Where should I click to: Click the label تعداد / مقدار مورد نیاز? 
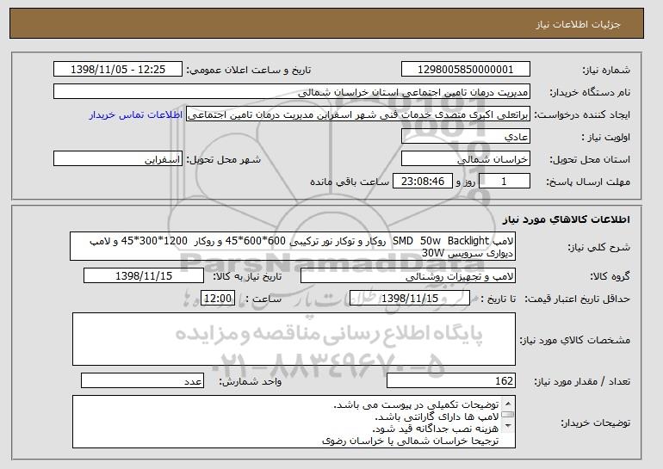[582, 381]
